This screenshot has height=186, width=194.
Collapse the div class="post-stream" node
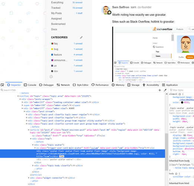(x=25, y=112)
